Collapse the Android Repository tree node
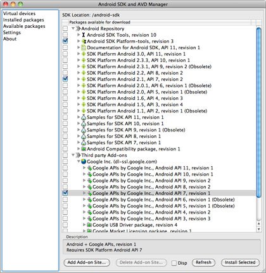Screen dimensions: 266x273 tap(73, 28)
